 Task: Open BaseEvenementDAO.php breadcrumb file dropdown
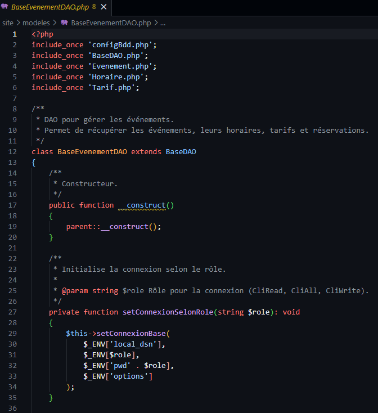[x=111, y=23]
